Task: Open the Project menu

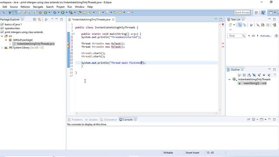Action: click(61, 7)
